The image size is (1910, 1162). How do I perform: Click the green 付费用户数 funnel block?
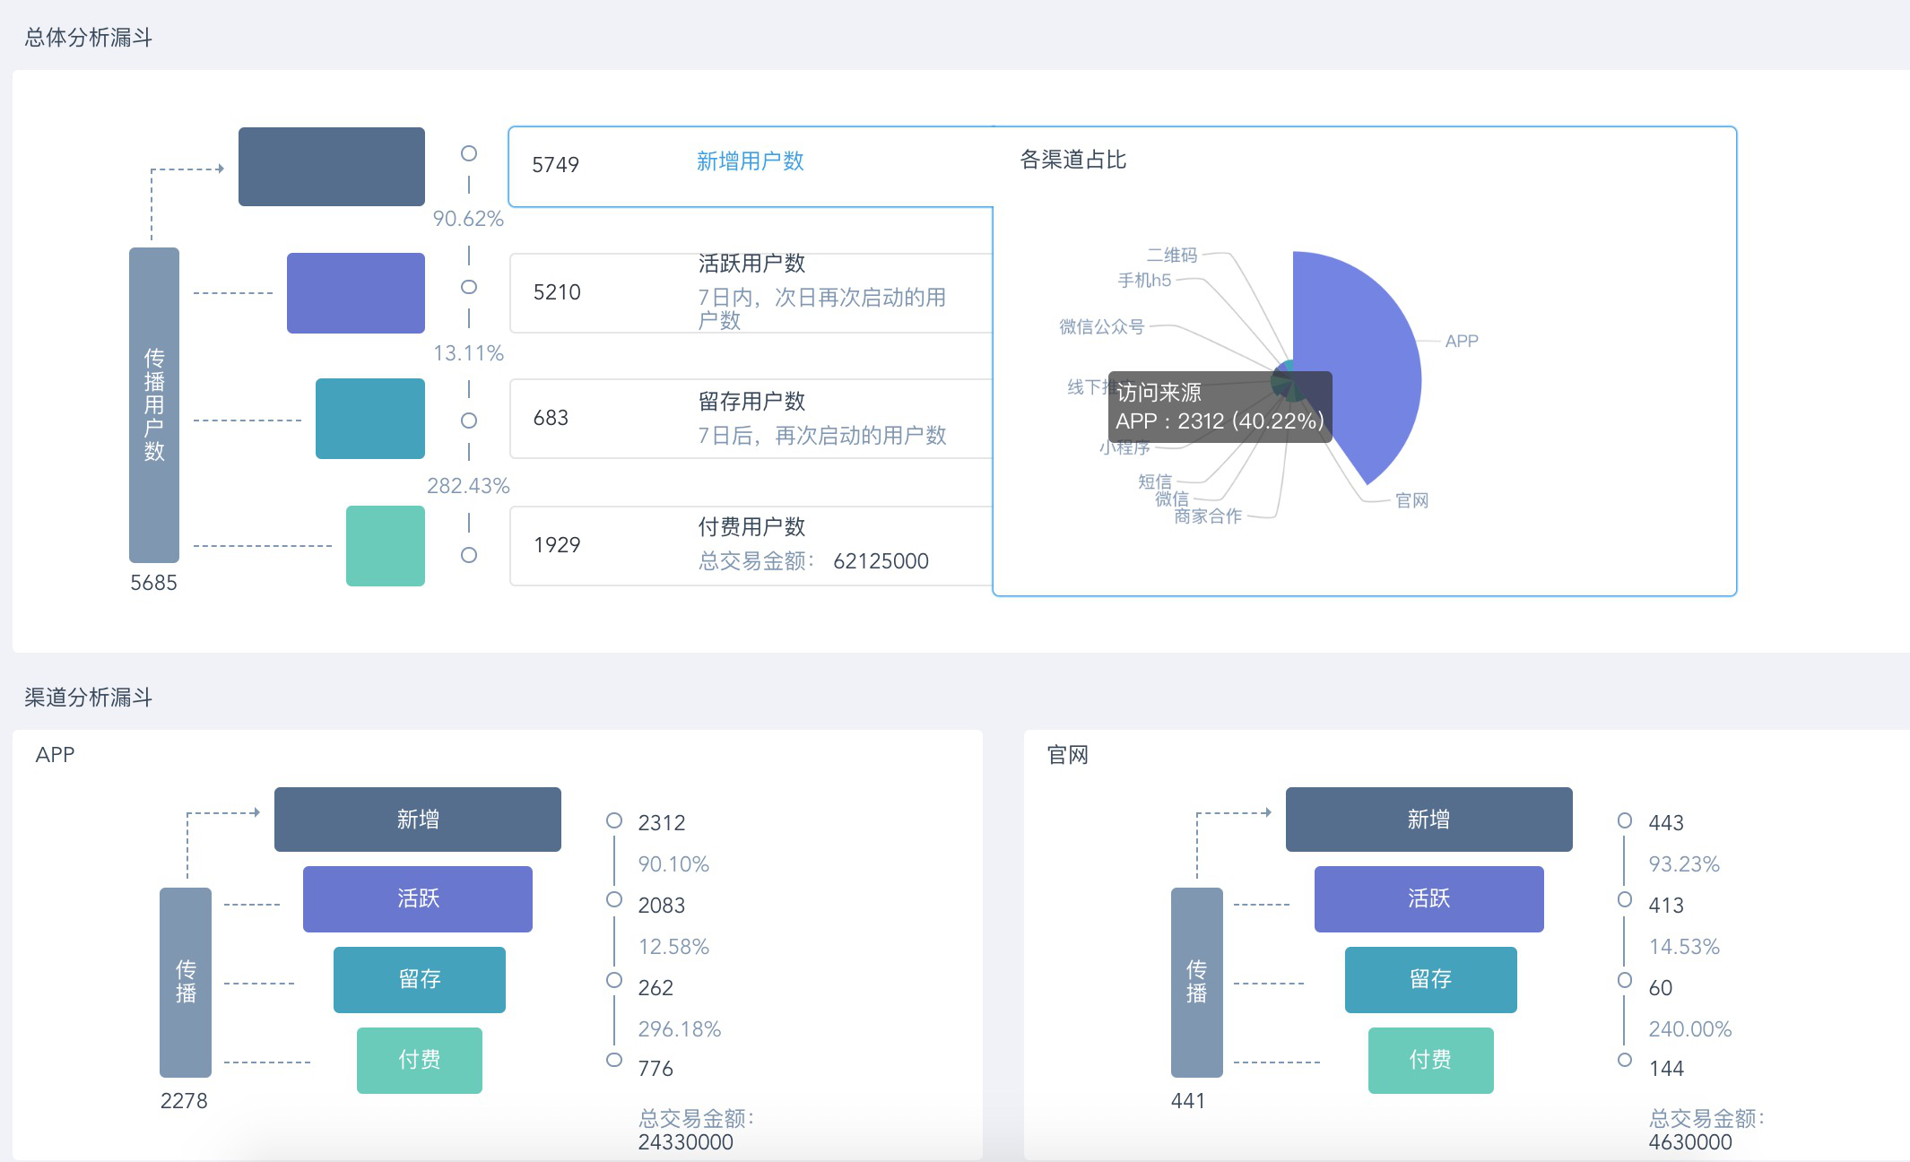click(x=385, y=546)
